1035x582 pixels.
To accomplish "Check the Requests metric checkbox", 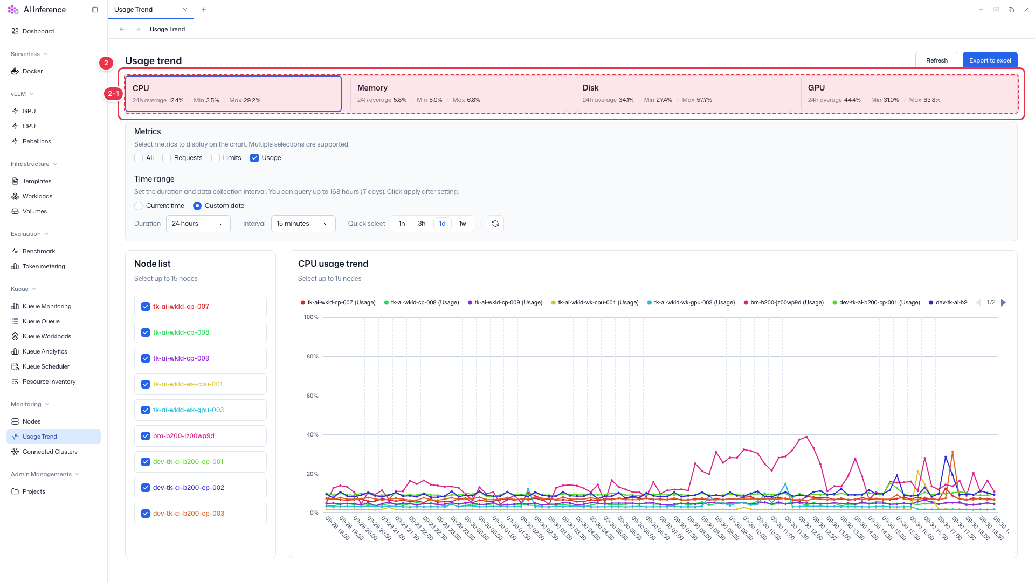I will 167,158.
